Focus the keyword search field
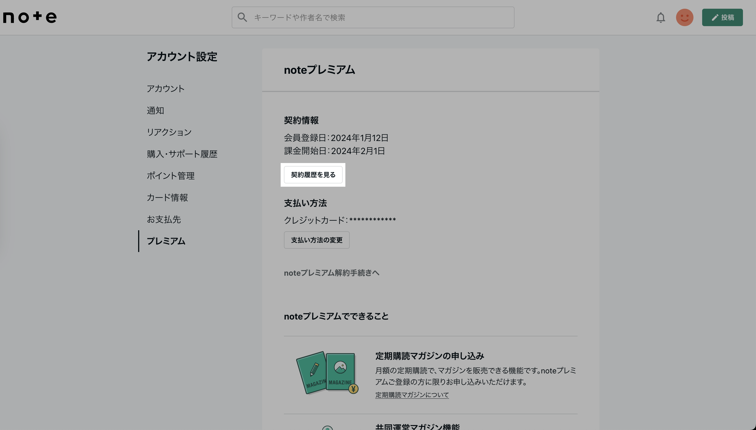 tap(373, 17)
